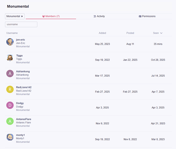176x149 pixels.
Task: Select Adriankong's purple letter avatar
Action: [x=10, y=74]
